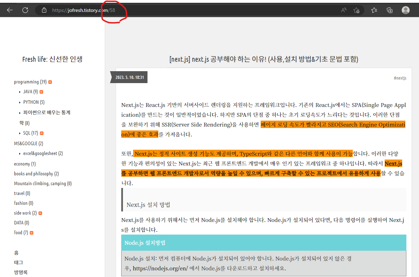This screenshot has height=277, width=419.
Task: Open the economy (1) category
Action: click(x=25, y=164)
